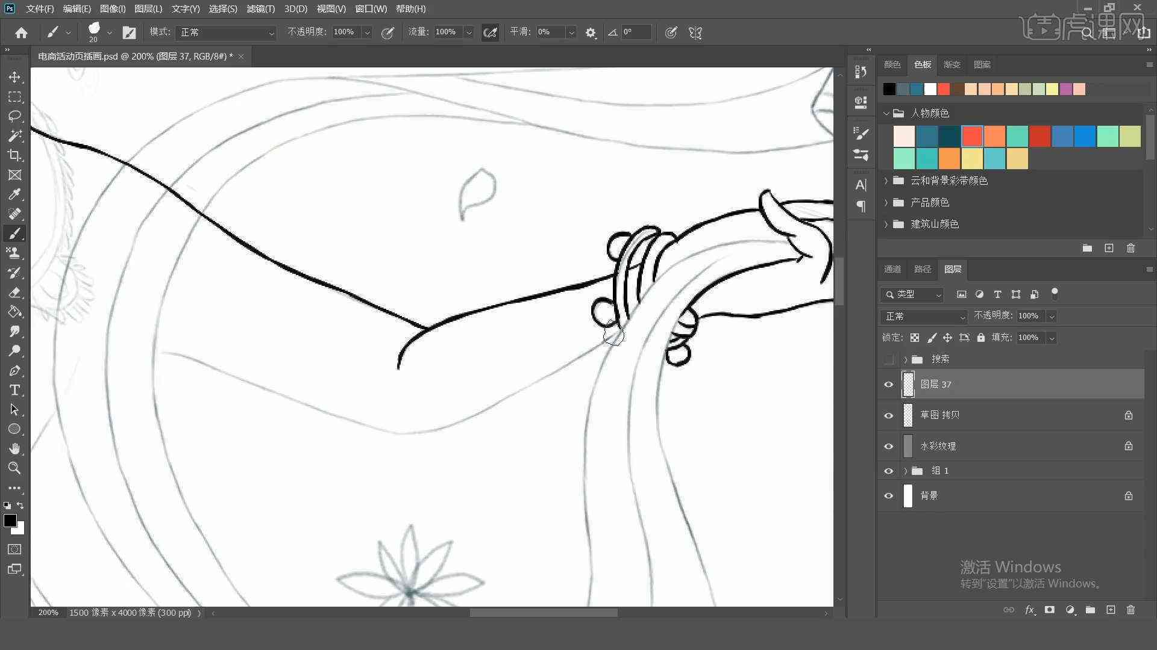
Task: Select the Dodge tool
Action: 14,351
